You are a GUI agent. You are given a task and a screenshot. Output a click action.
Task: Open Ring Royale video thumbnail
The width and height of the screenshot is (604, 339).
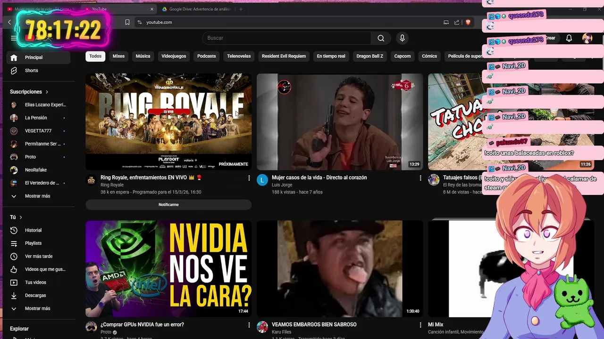(x=168, y=121)
